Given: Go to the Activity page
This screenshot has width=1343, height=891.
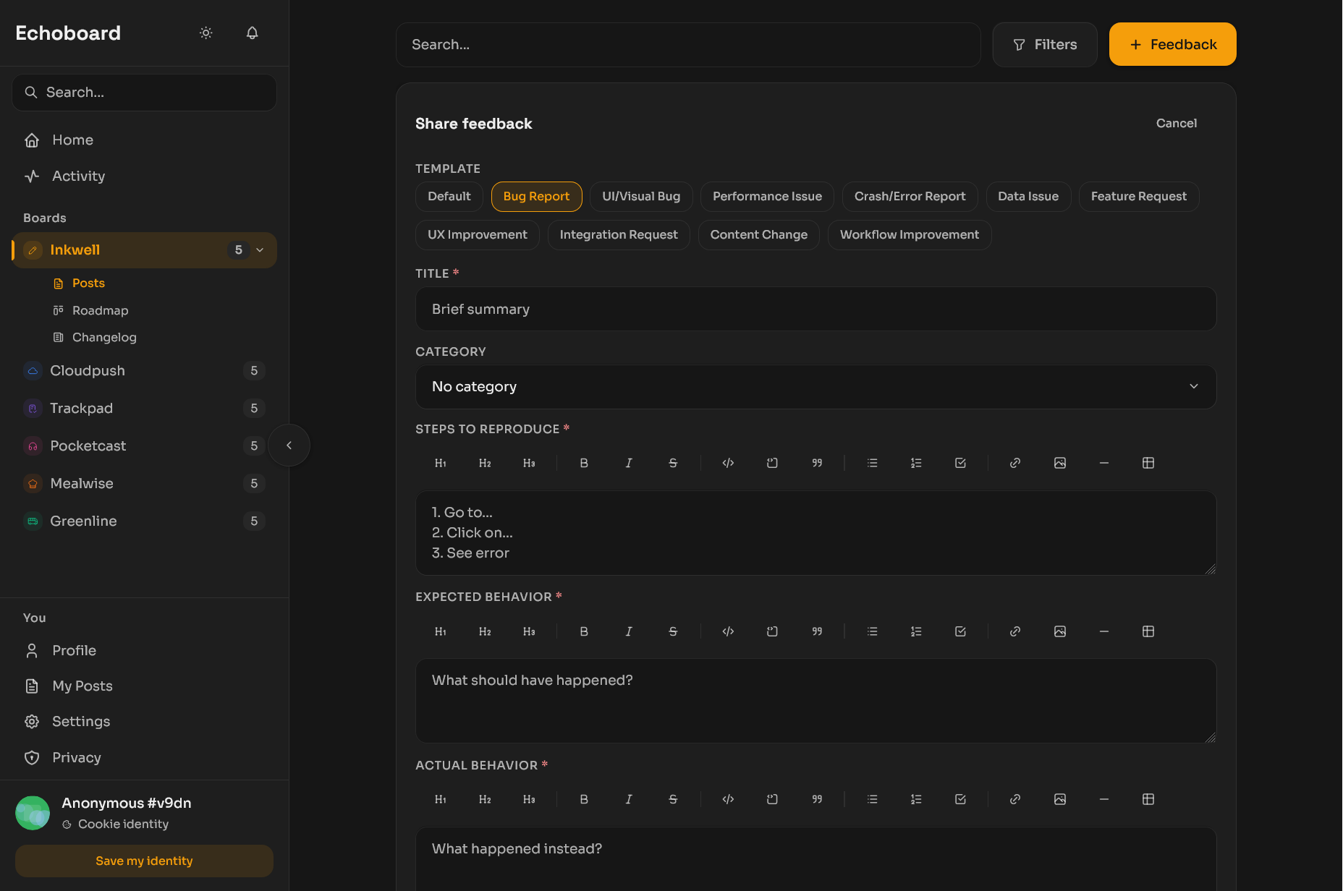Looking at the screenshot, I should click(x=78, y=176).
